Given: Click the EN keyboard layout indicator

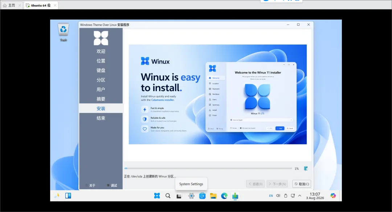Looking at the screenshot, I should pyautogui.click(x=271, y=196).
